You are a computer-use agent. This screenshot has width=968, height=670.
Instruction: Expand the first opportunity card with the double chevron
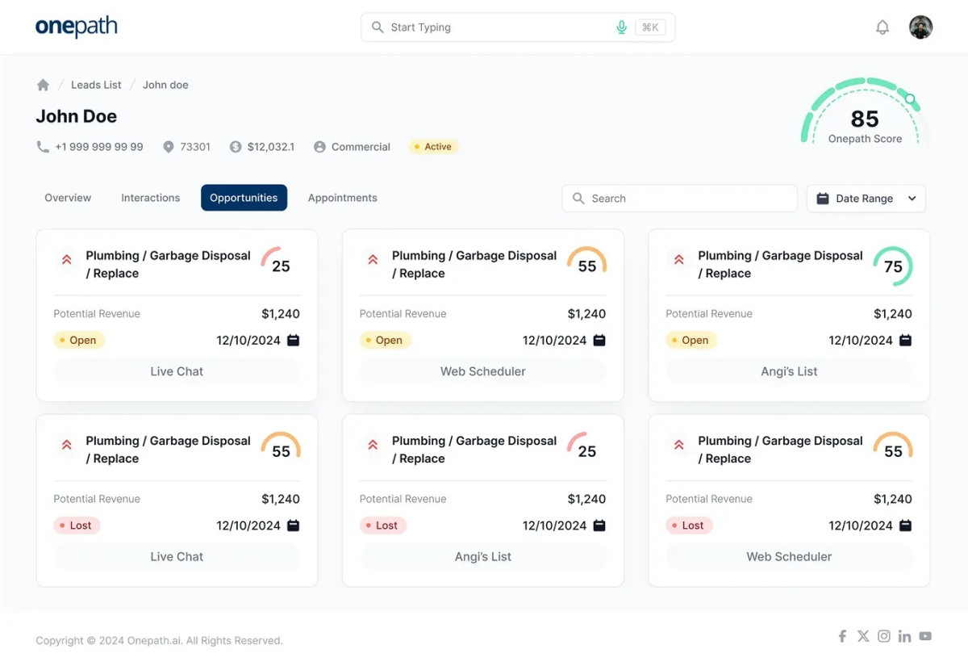(66, 259)
